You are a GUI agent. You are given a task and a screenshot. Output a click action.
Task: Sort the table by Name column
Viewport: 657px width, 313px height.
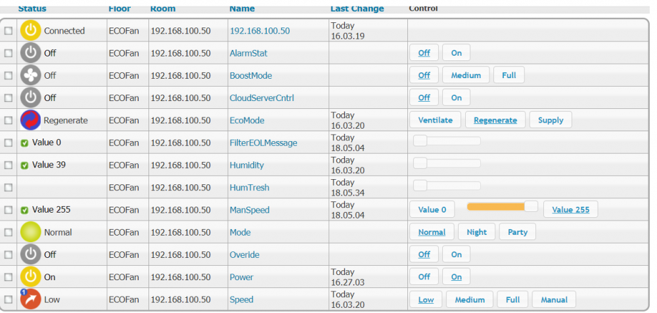242,9
